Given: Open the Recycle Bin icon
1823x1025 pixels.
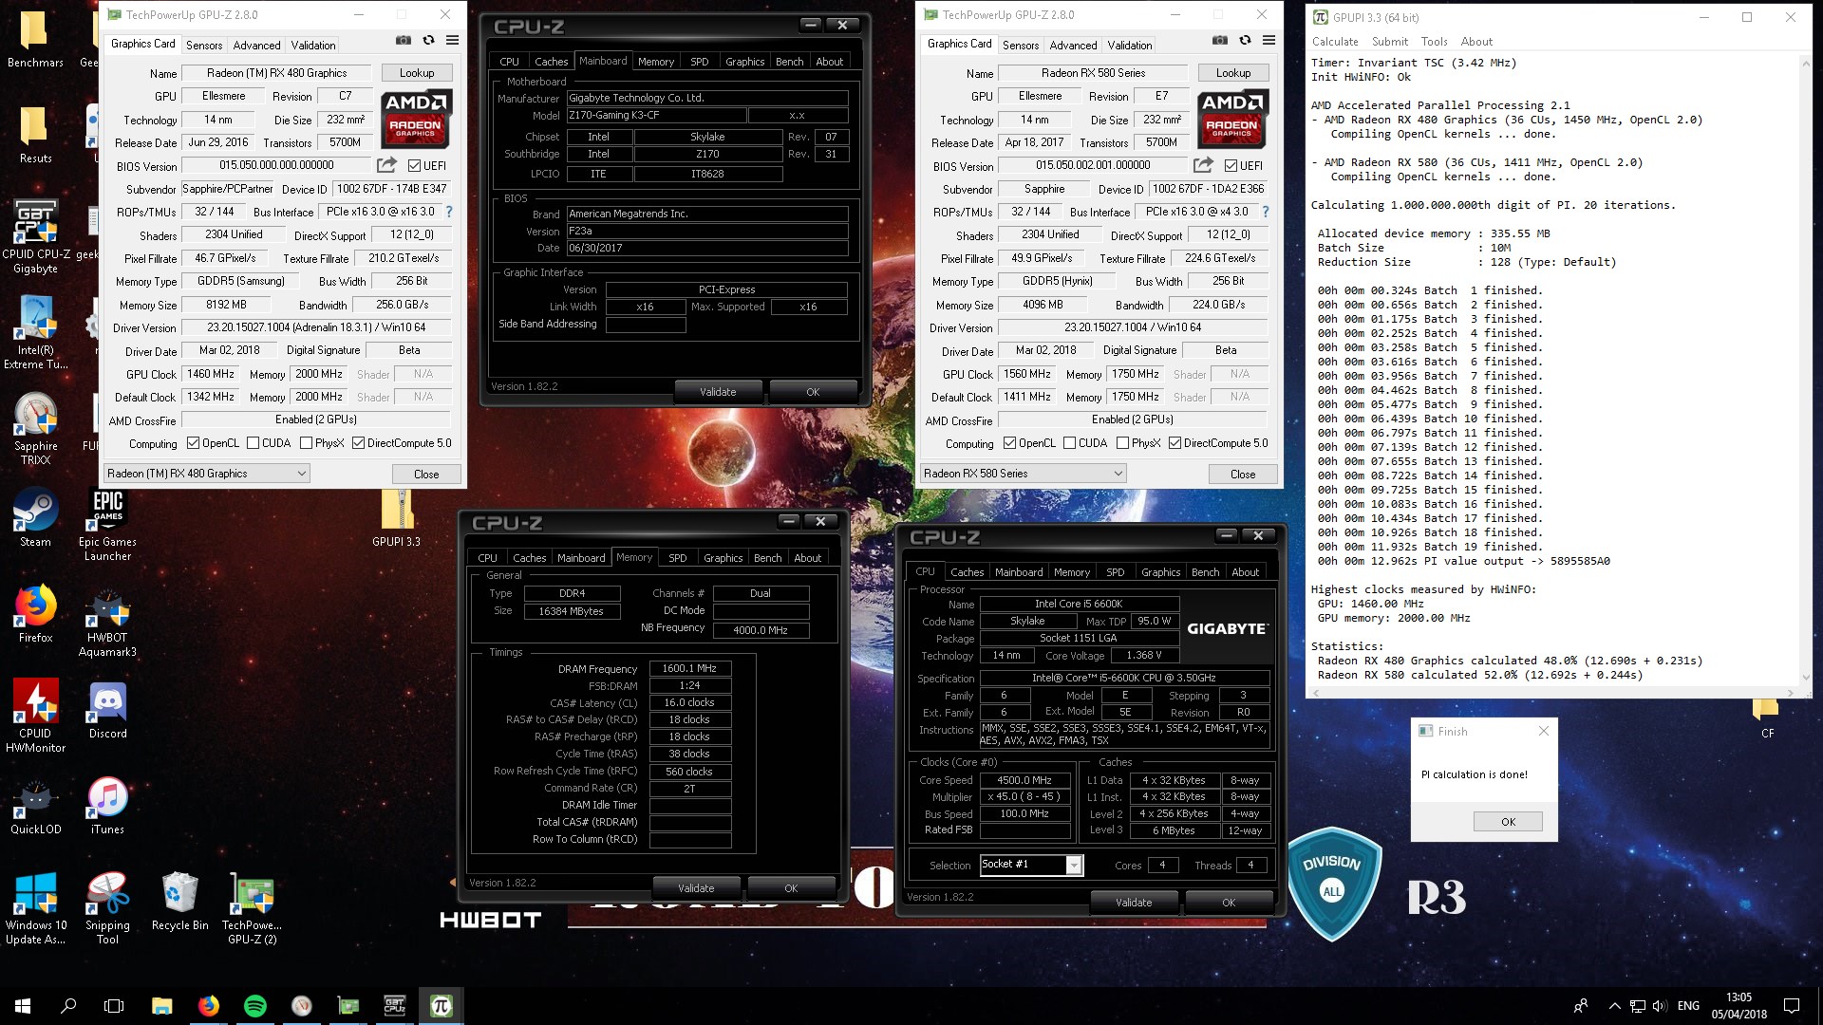Looking at the screenshot, I should tap(179, 903).
